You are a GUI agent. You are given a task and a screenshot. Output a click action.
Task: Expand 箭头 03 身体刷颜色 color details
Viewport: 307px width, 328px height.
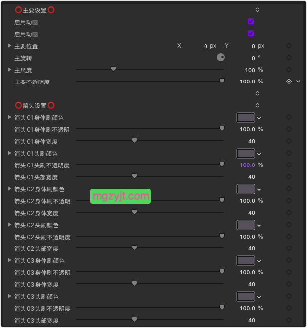click(9, 260)
